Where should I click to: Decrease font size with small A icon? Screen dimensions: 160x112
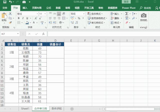(40, 18)
